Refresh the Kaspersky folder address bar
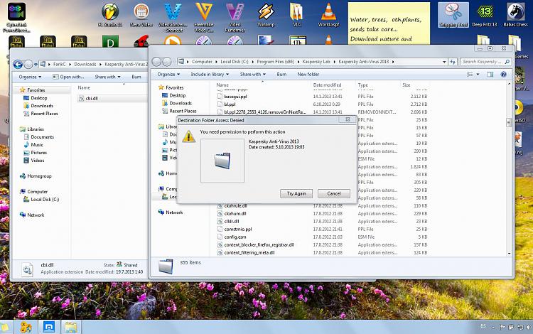Screen dimensions: 533x334 [453, 62]
